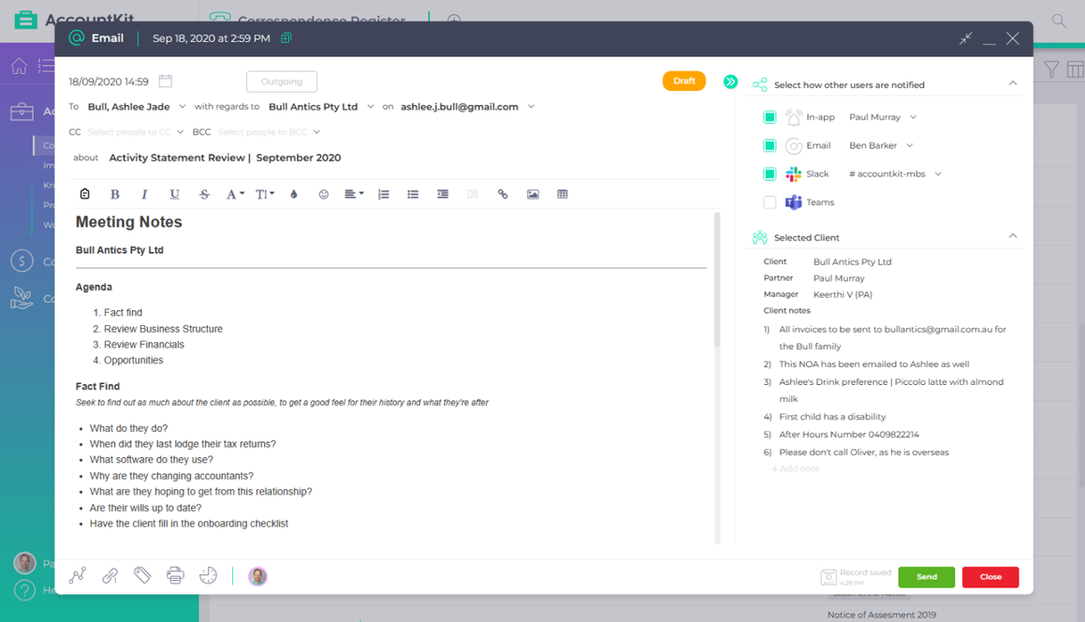Click Add note under Client notes
The width and height of the screenshot is (1085, 622).
pyautogui.click(x=795, y=468)
